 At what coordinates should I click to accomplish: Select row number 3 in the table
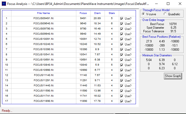[6, 29]
